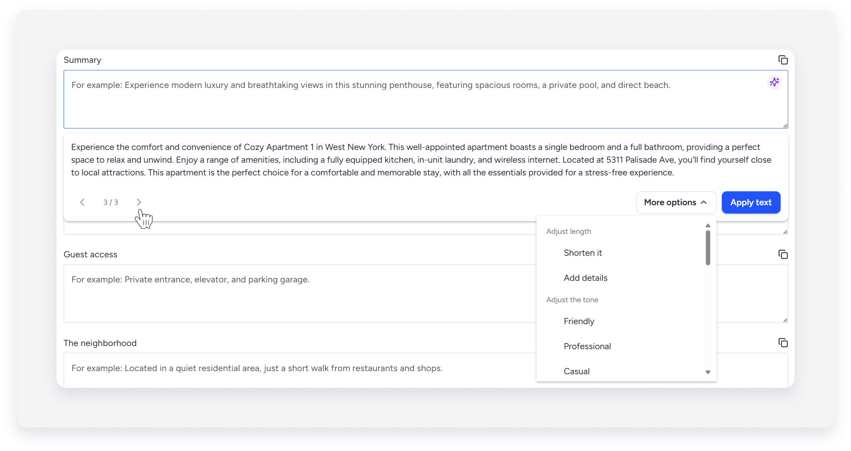This screenshot has height=451, width=851.
Task: Click scrollbar down arrow in options menu
Action: (x=708, y=372)
